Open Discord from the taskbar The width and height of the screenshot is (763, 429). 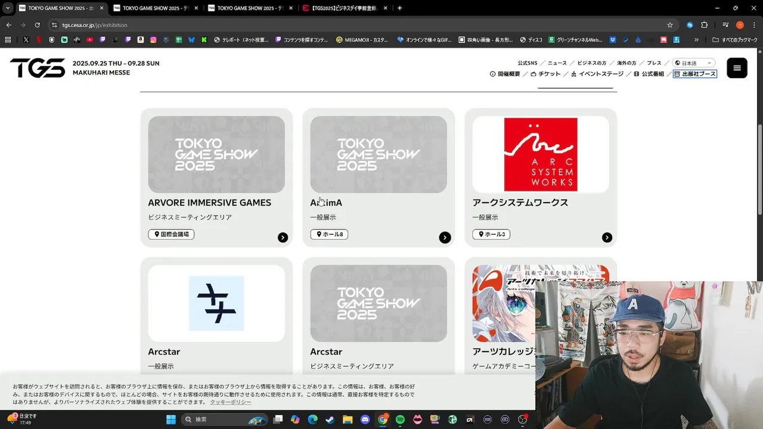365,419
